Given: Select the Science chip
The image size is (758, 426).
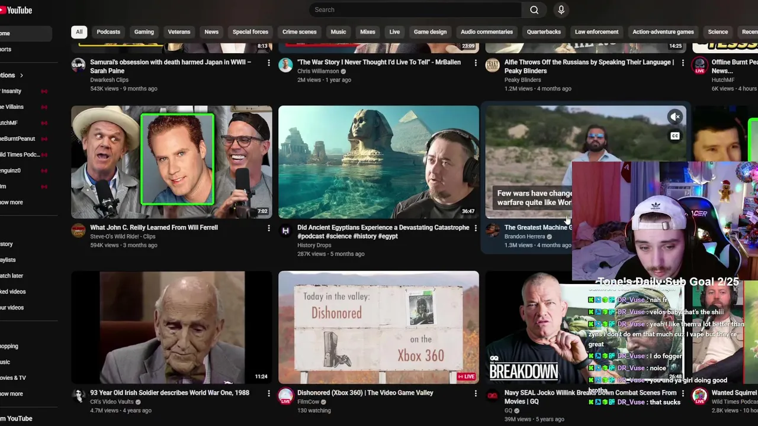Looking at the screenshot, I should (x=718, y=32).
